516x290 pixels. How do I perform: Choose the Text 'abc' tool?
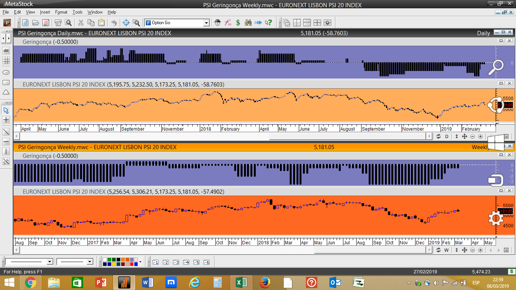[x=6, y=50]
